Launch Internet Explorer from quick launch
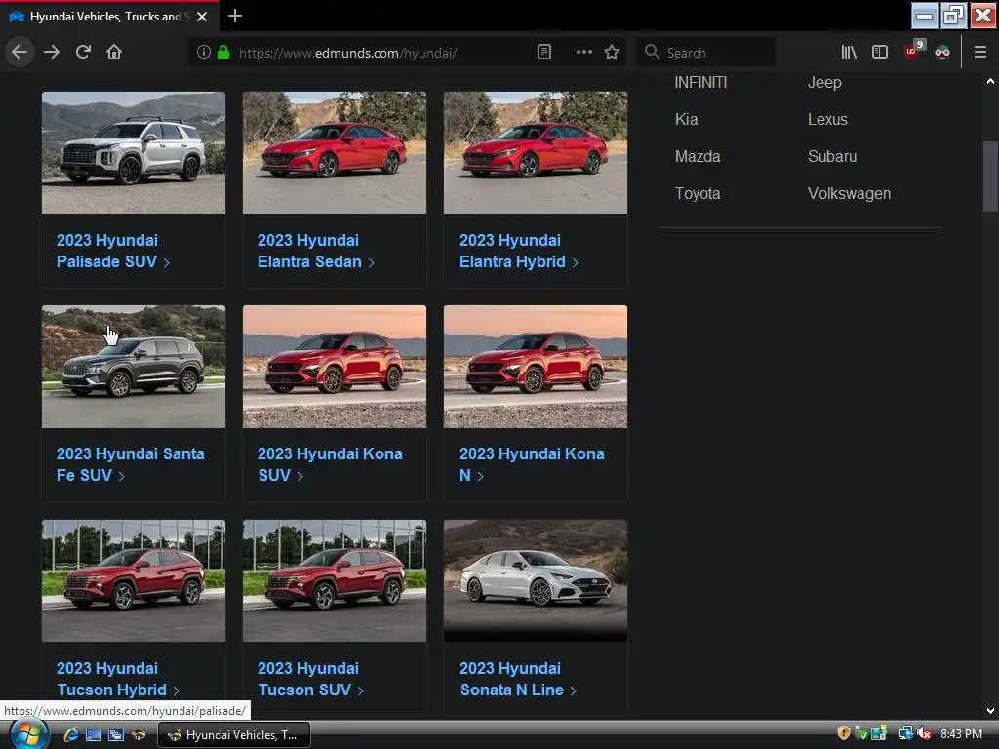Screen dimensions: 999x749 coord(70,735)
